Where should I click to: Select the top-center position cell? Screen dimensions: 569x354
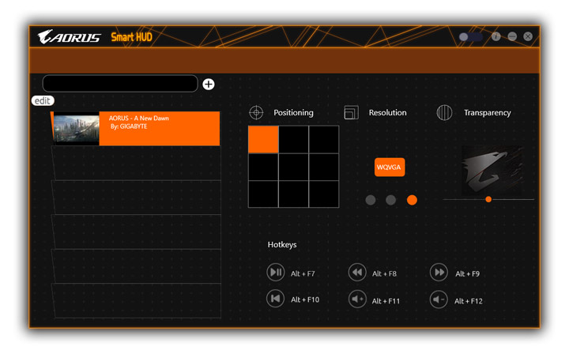pos(293,139)
